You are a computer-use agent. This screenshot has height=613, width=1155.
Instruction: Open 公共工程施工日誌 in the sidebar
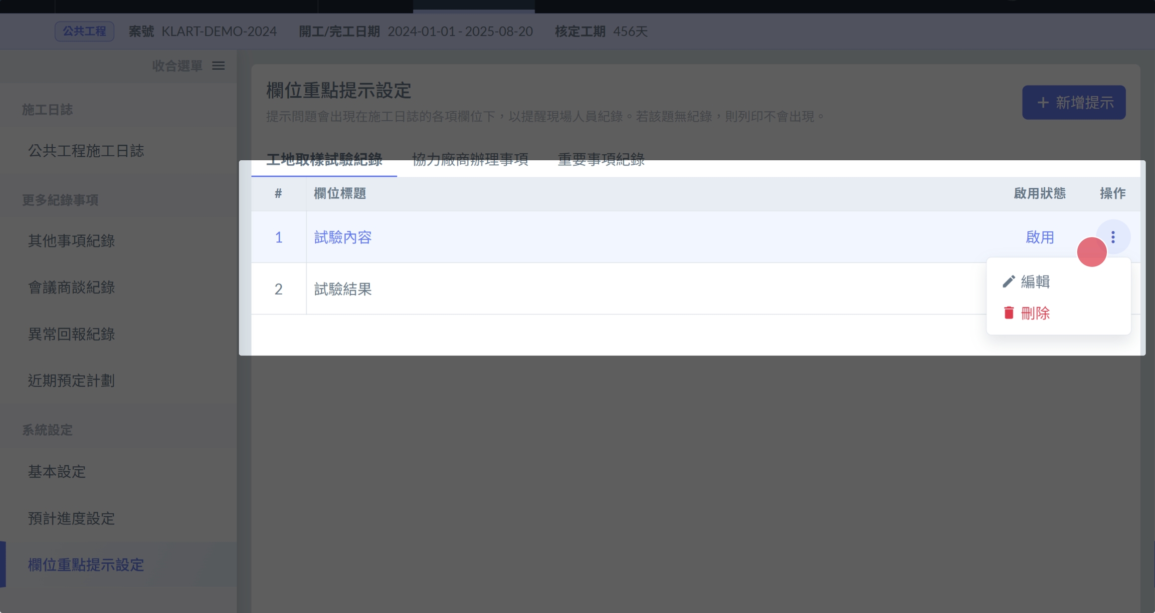tap(86, 151)
